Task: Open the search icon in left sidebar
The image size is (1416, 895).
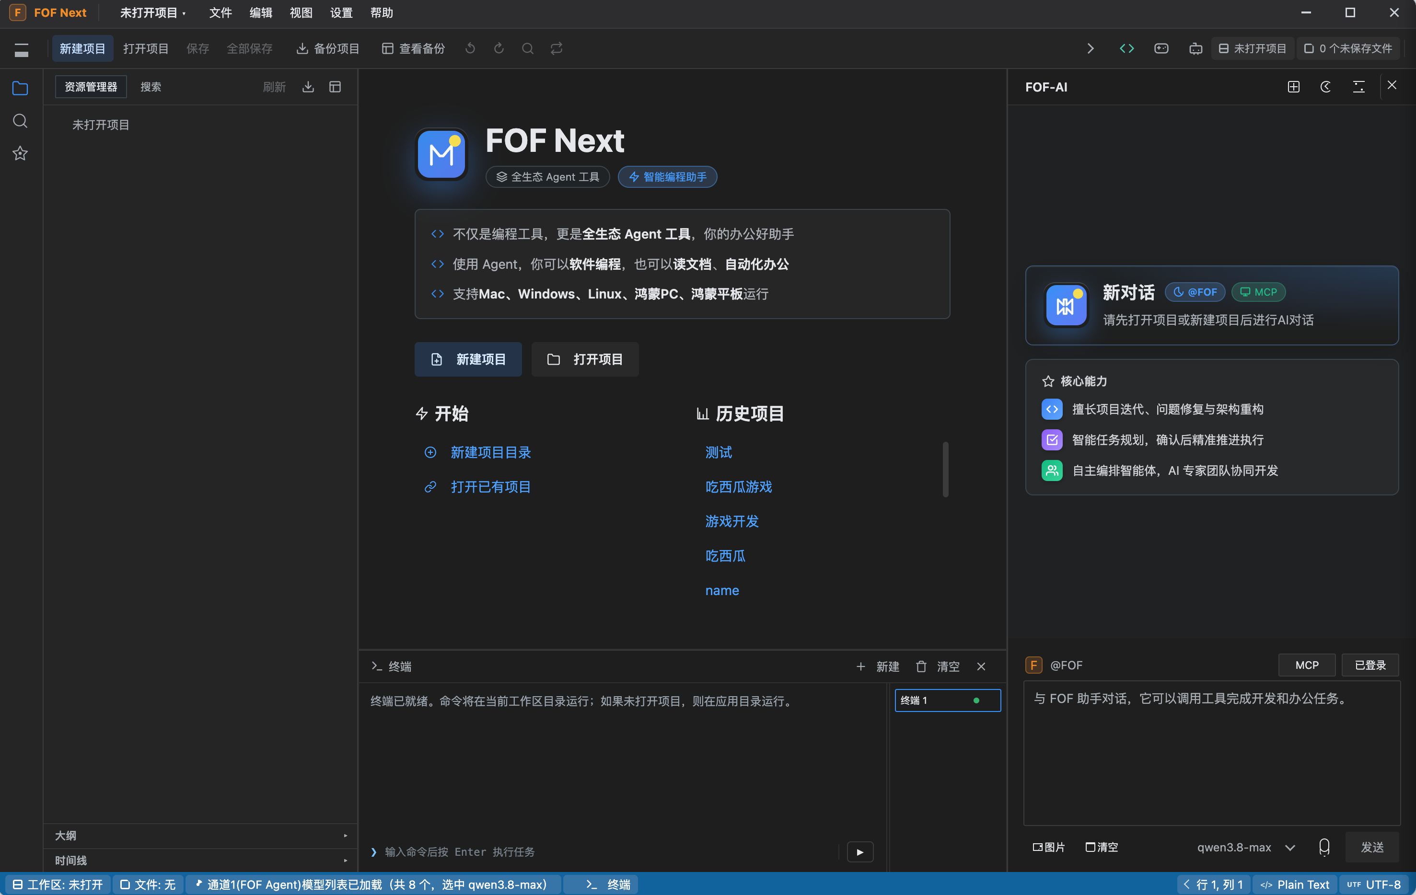Action: tap(20, 121)
